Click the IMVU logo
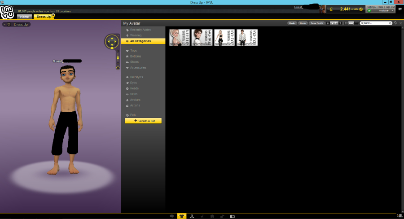This screenshot has height=219, width=404. click(x=7, y=12)
